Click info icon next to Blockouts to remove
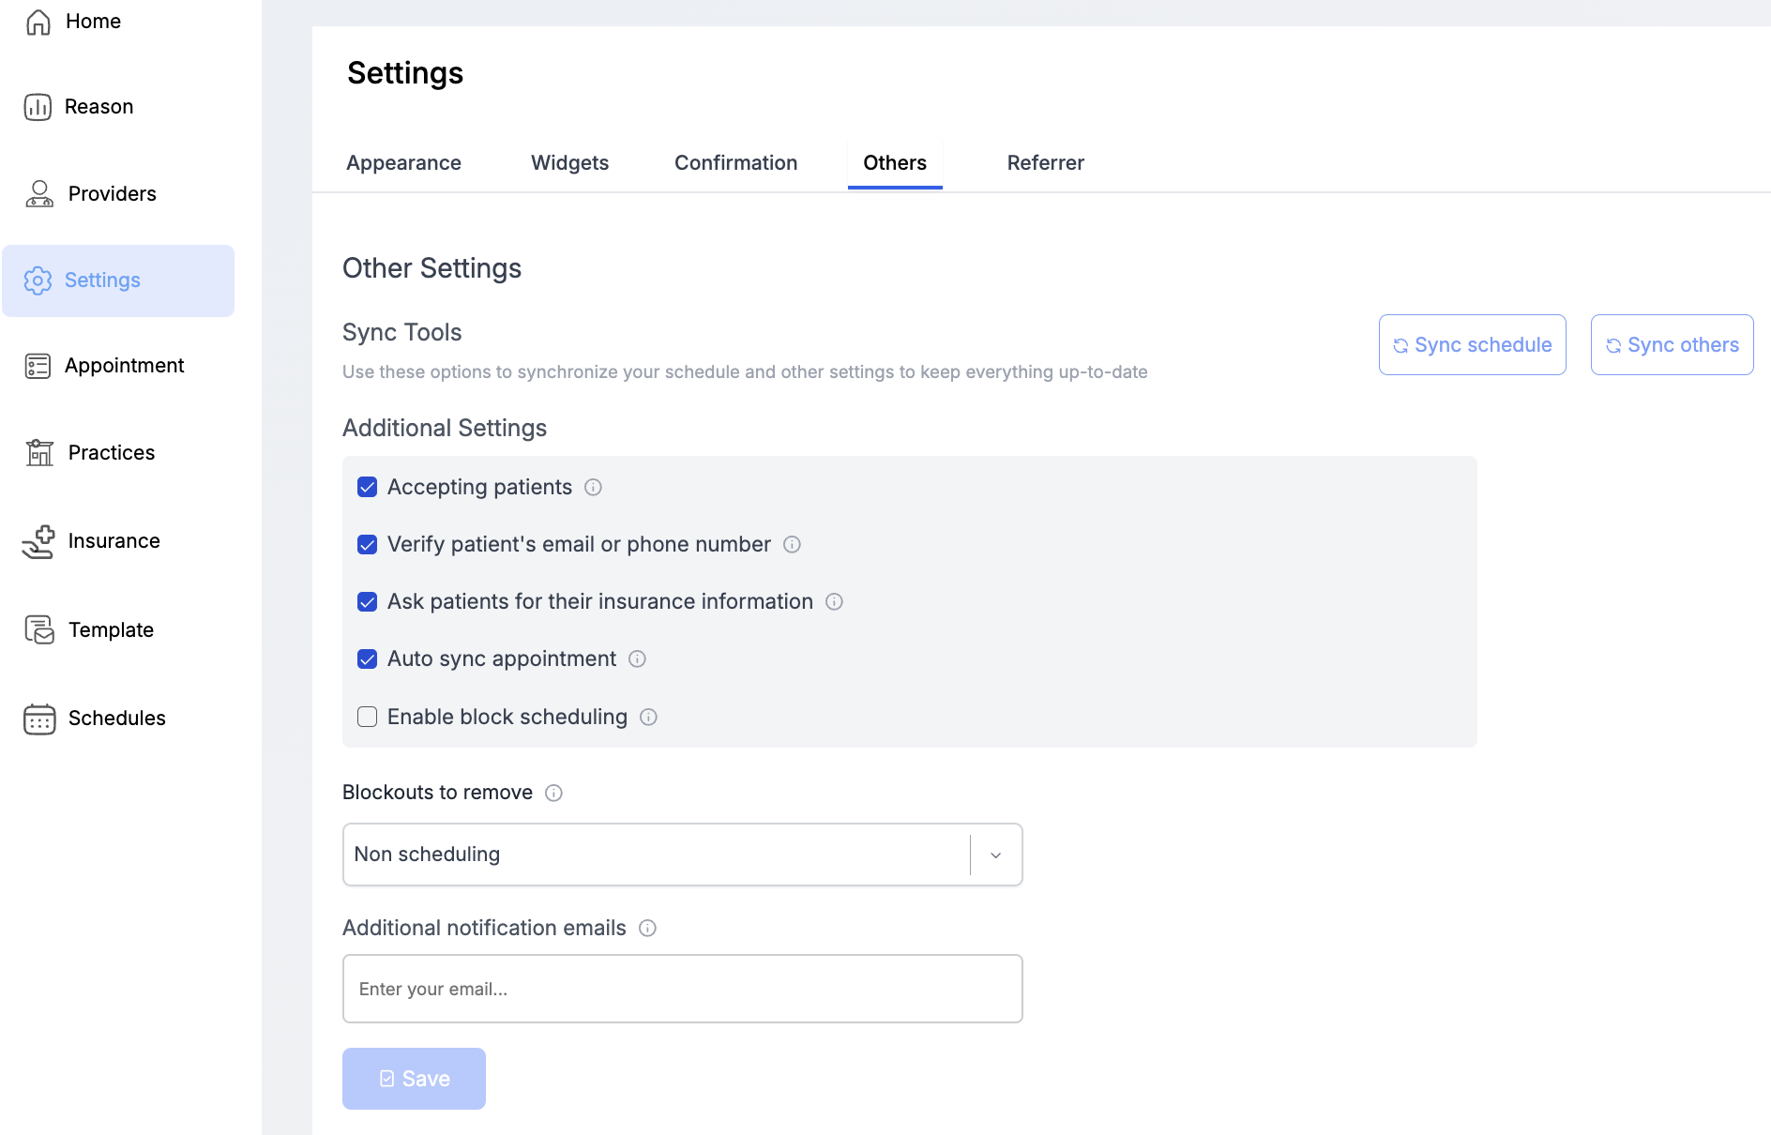 click(553, 794)
